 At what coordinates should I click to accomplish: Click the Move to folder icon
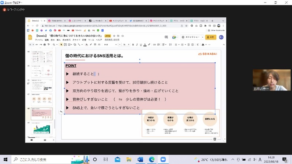118,36
